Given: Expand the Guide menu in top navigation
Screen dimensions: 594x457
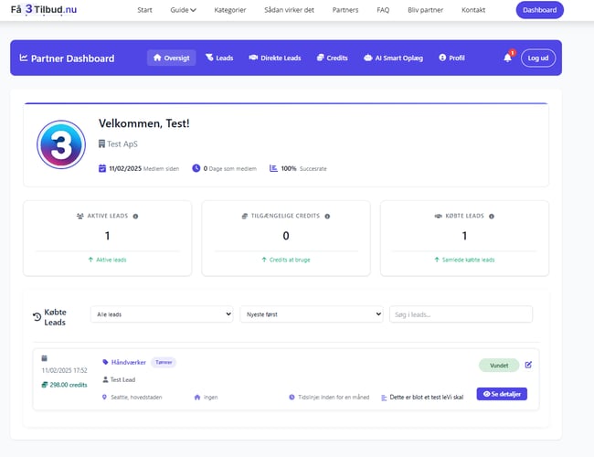Looking at the screenshot, I should coord(183,10).
